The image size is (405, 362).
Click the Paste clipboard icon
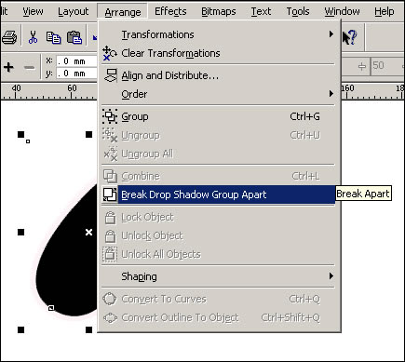click(74, 38)
